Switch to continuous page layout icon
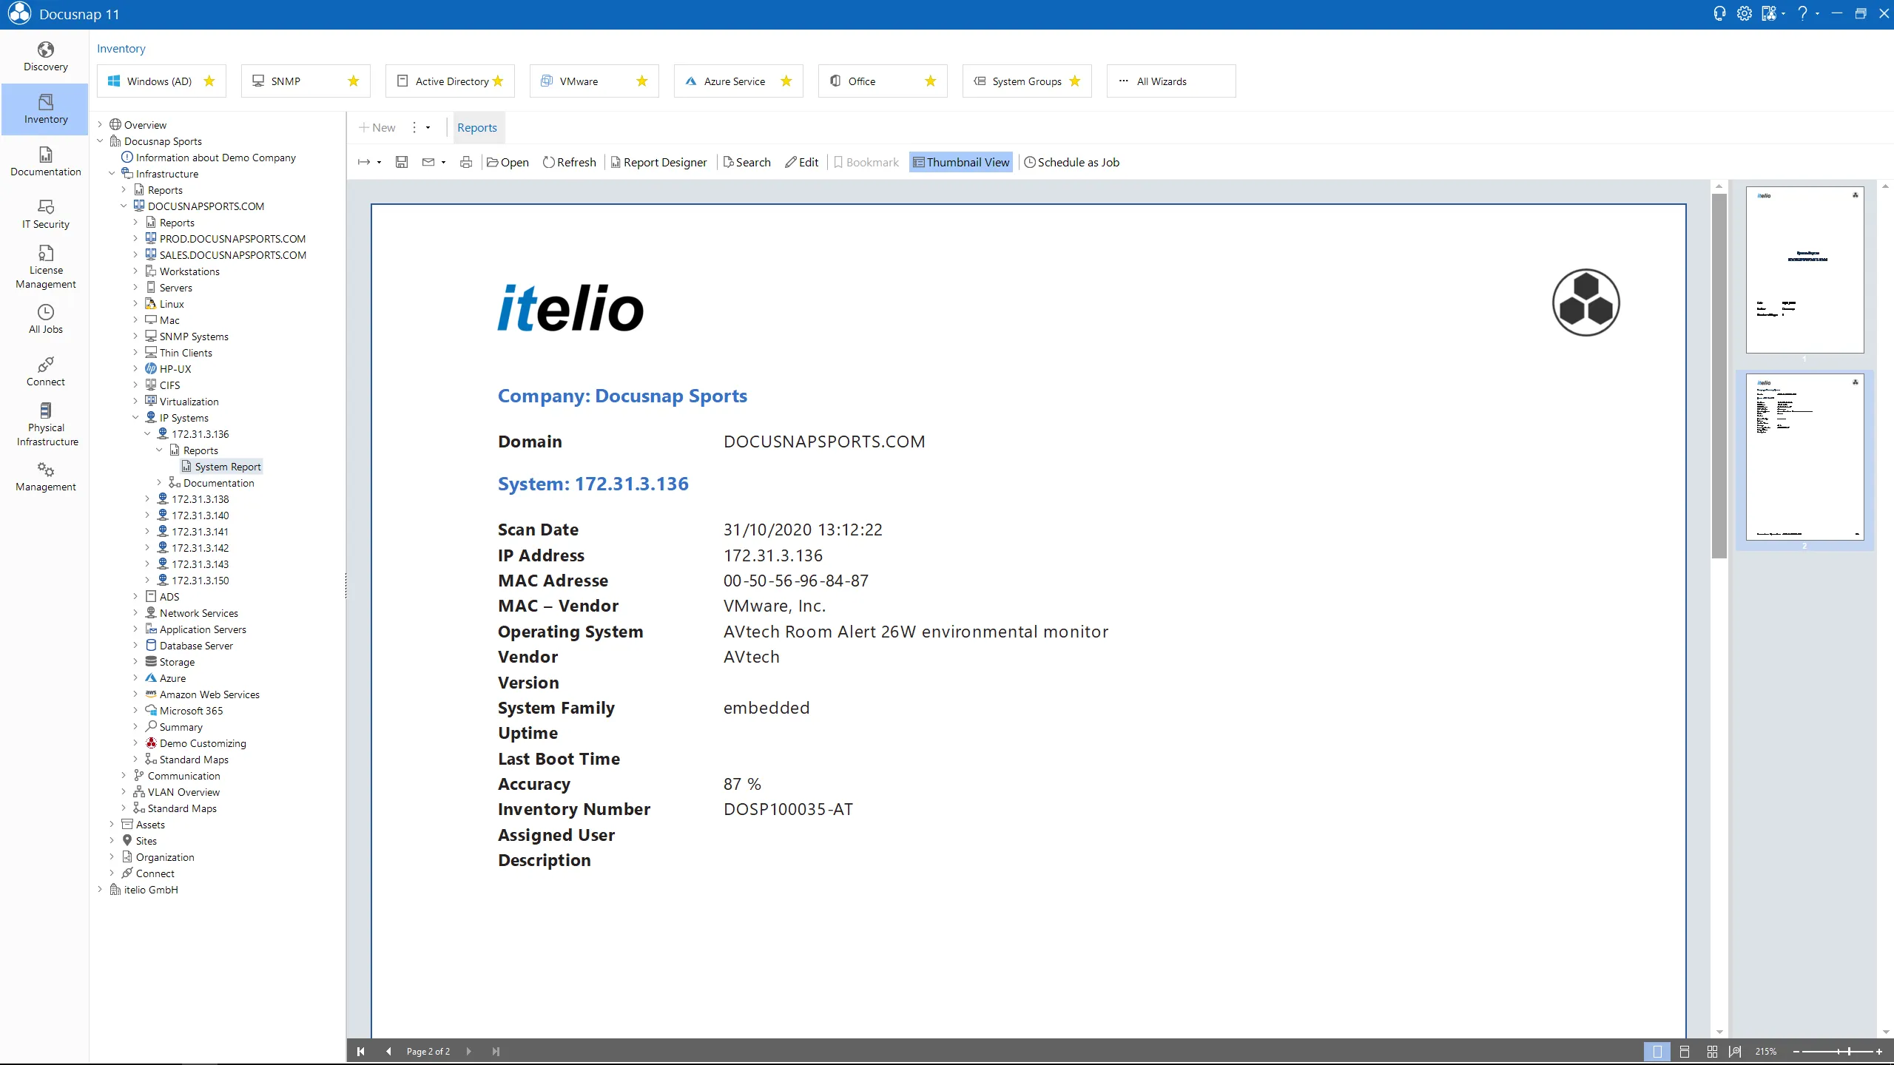 coord(1685,1051)
